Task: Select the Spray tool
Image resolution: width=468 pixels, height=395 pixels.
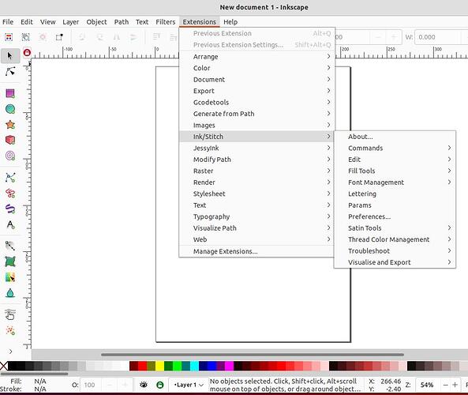Action: tap(10, 330)
